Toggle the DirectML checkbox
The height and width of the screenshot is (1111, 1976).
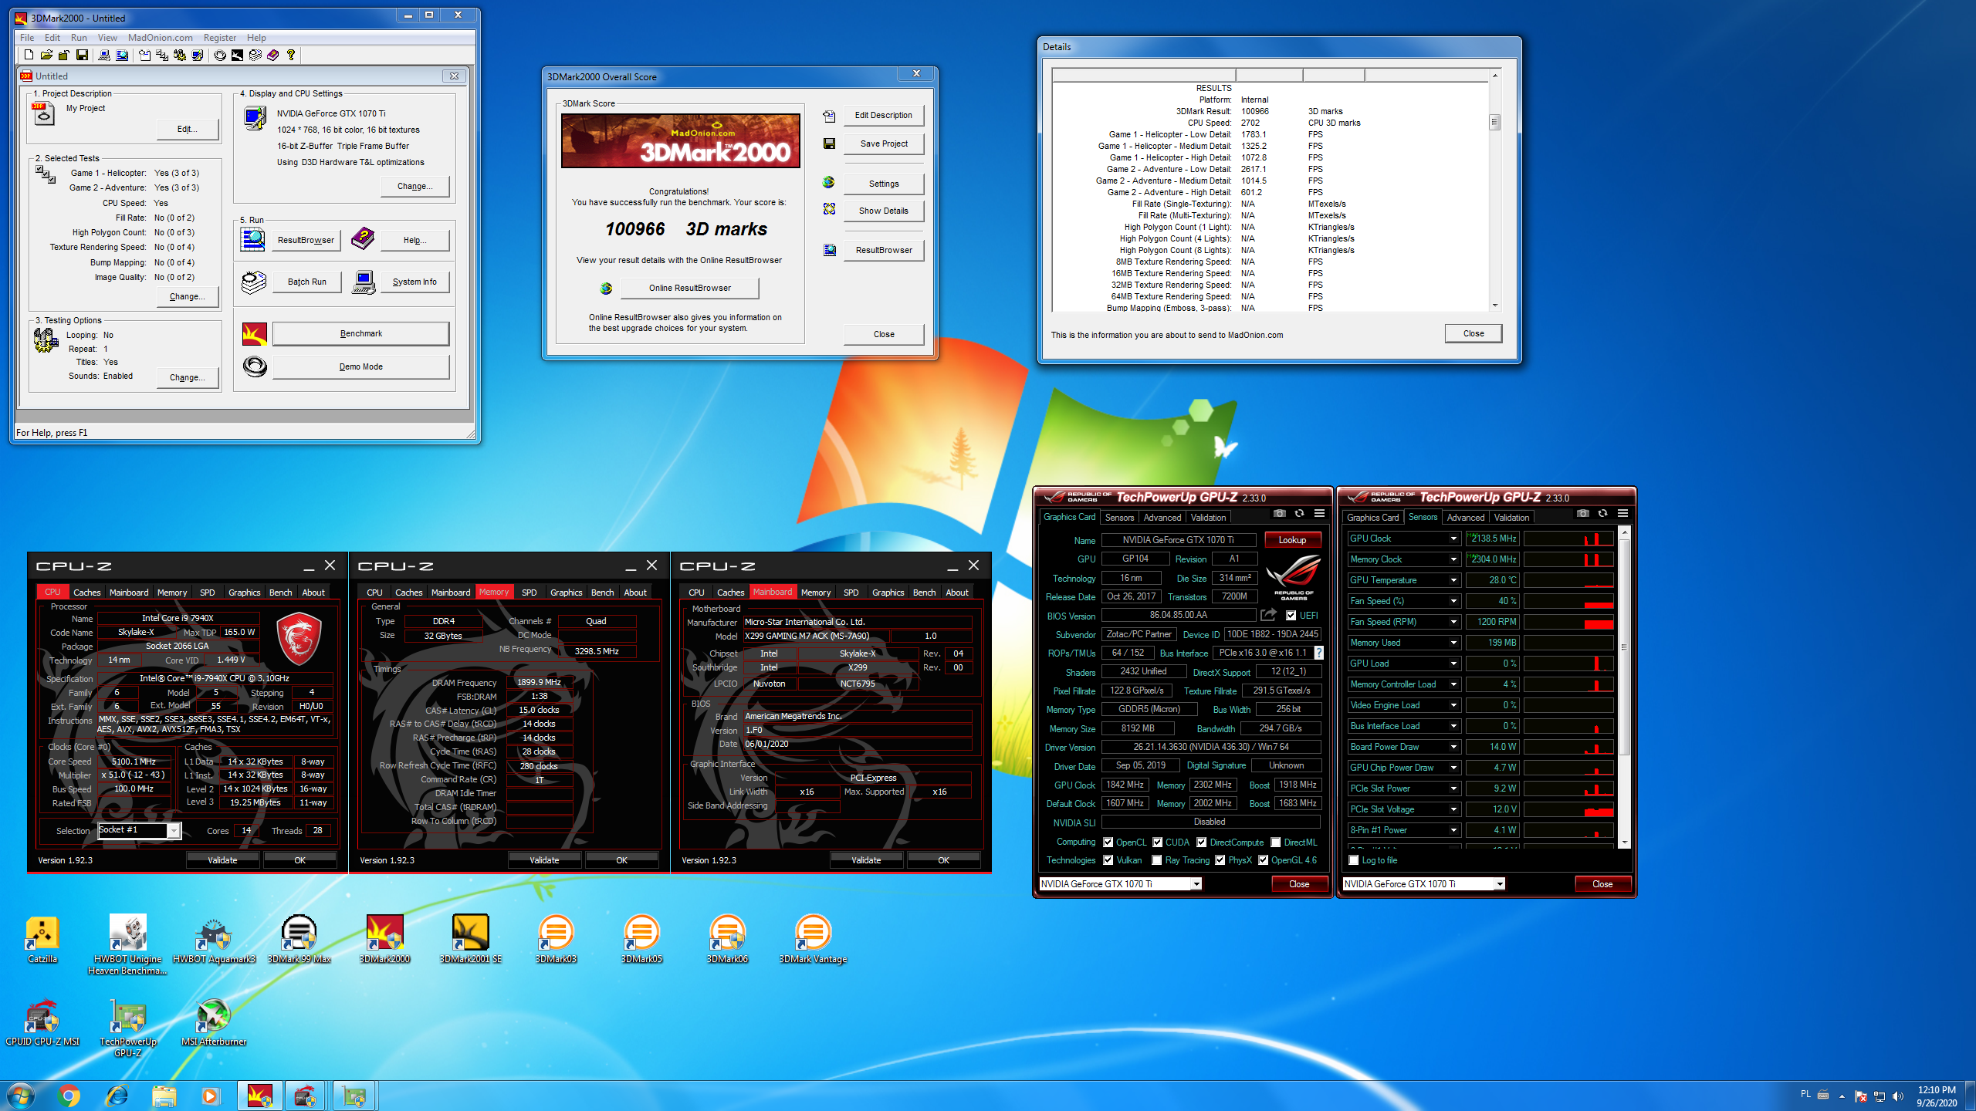pos(1277,842)
